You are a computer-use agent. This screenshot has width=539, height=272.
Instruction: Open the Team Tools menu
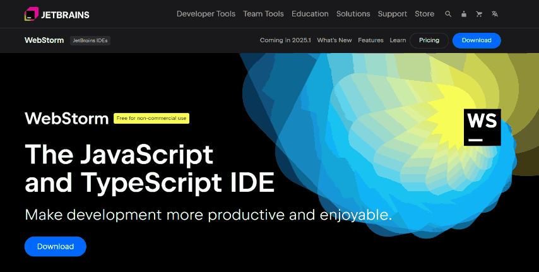pos(263,14)
